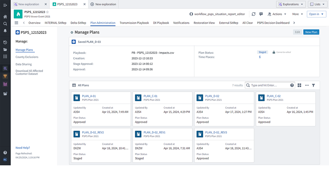
Task: Switch to grid view icon in All Plans
Action: (299, 85)
